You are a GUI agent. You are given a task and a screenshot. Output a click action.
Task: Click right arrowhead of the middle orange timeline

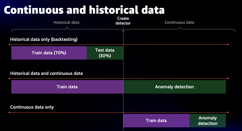pos(228,78)
